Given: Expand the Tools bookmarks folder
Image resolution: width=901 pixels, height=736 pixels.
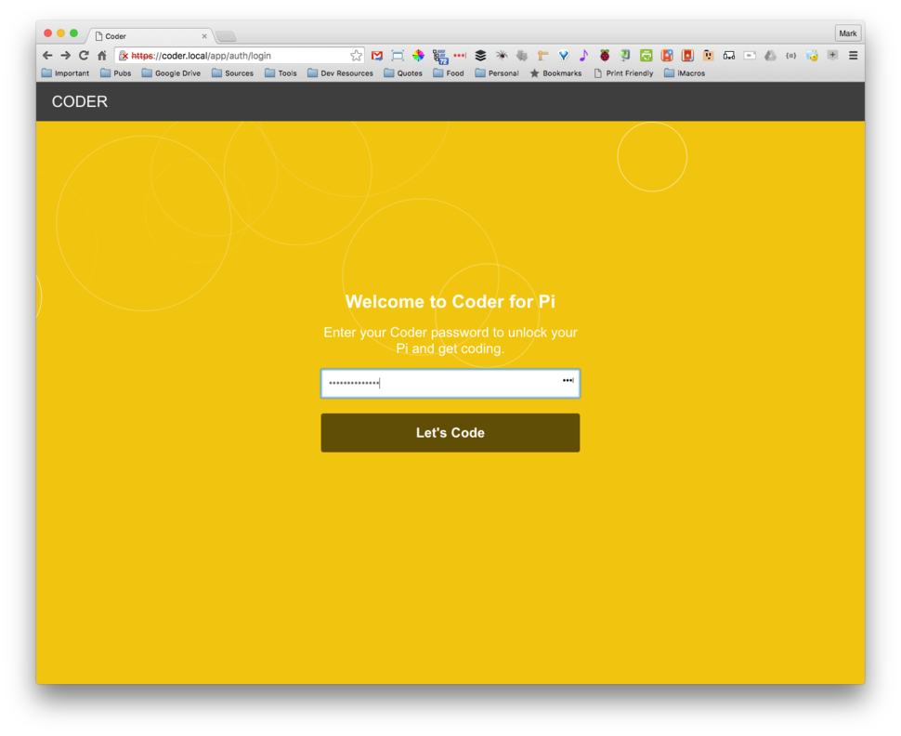Looking at the screenshot, I should point(281,73).
